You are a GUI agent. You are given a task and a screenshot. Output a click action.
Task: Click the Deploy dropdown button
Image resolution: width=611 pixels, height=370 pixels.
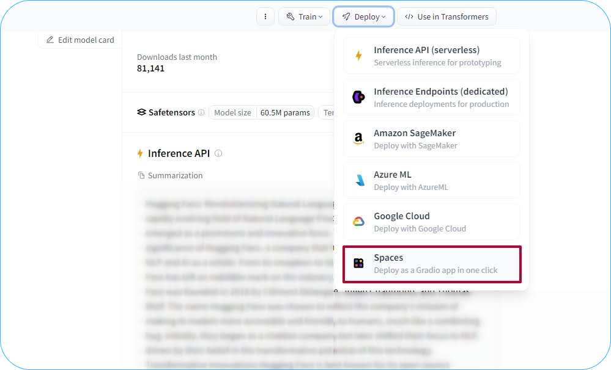[363, 16]
